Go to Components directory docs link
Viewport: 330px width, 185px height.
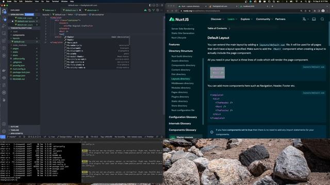tap(183, 65)
